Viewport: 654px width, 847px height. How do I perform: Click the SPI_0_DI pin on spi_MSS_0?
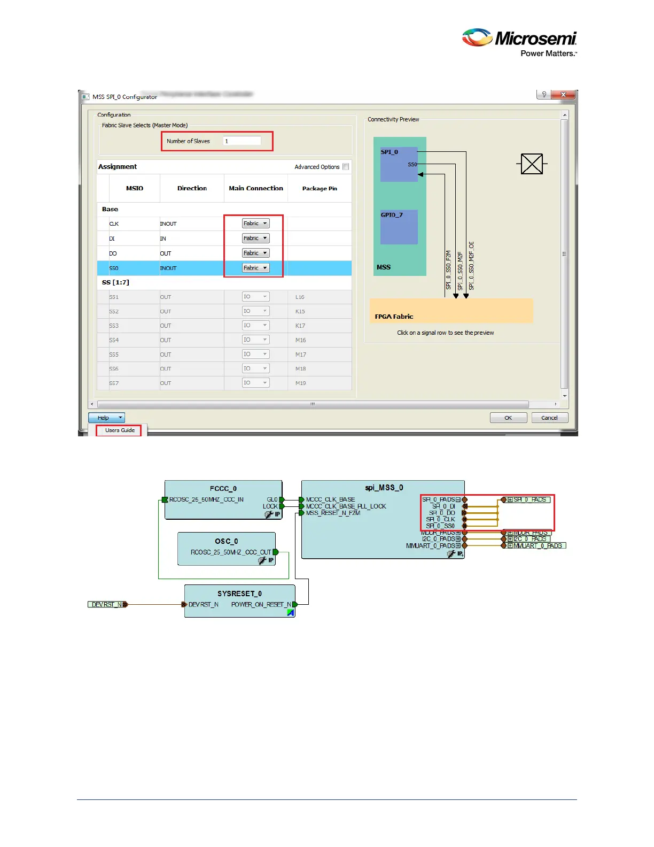click(x=464, y=506)
